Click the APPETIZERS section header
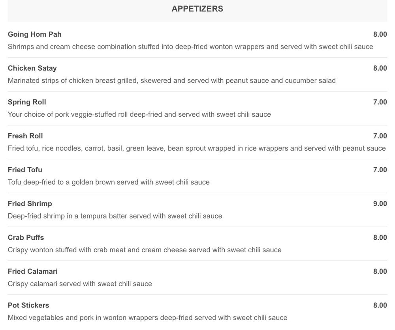The height and width of the screenshot is (330, 395). [197, 9]
